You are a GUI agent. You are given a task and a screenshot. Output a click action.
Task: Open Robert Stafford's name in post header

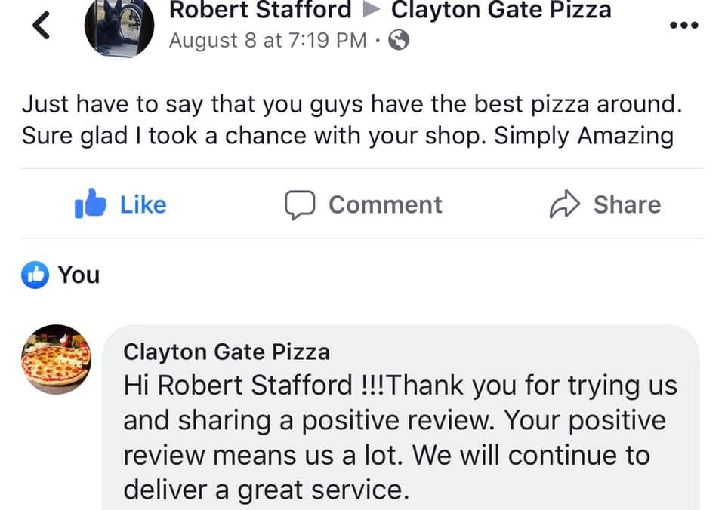point(261,10)
